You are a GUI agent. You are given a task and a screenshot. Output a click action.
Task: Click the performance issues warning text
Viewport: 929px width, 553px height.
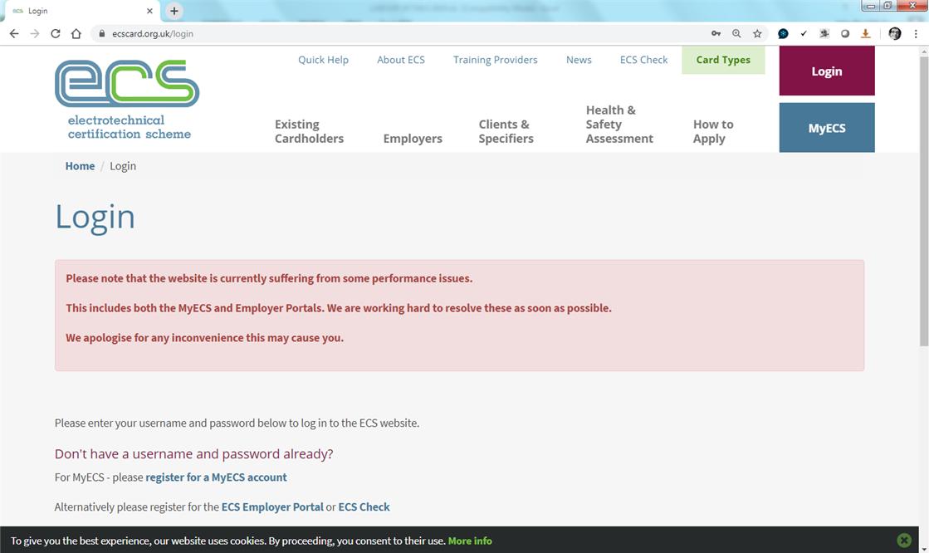[x=269, y=278]
